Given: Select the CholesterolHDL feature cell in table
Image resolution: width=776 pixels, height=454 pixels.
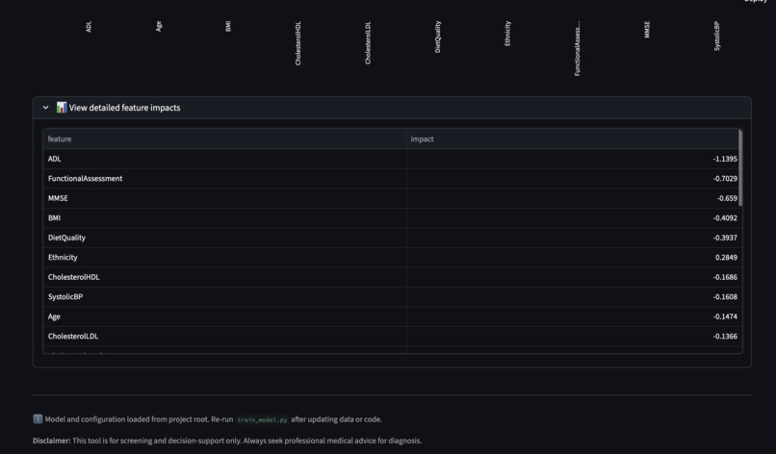Looking at the screenshot, I should click(x=224, y=277).
